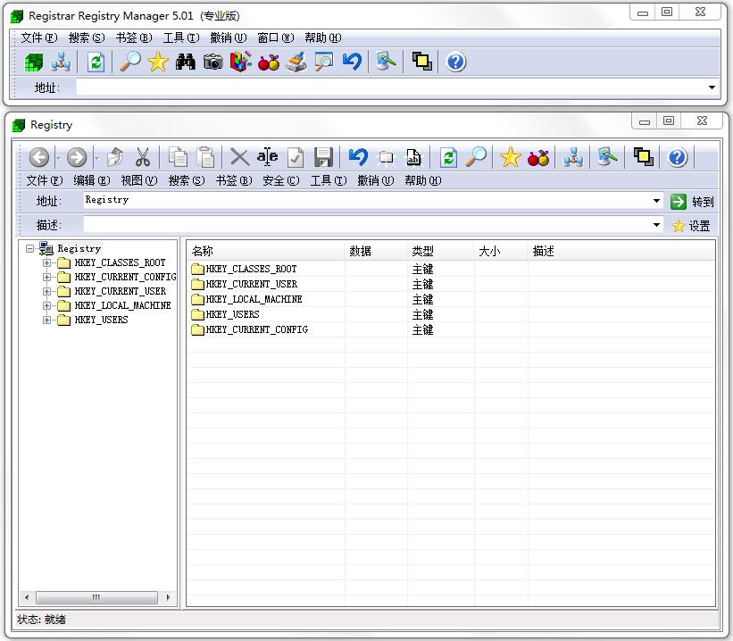Click the camera snapshot icon

click(212, 62)
